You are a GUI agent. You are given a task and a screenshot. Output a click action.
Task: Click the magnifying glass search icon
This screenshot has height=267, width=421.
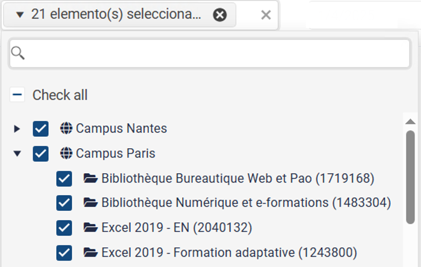click(18, 53)
